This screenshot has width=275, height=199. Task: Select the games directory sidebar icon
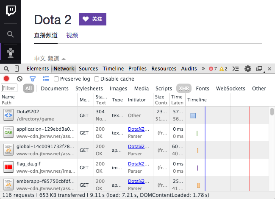click(x=11, y=53)
